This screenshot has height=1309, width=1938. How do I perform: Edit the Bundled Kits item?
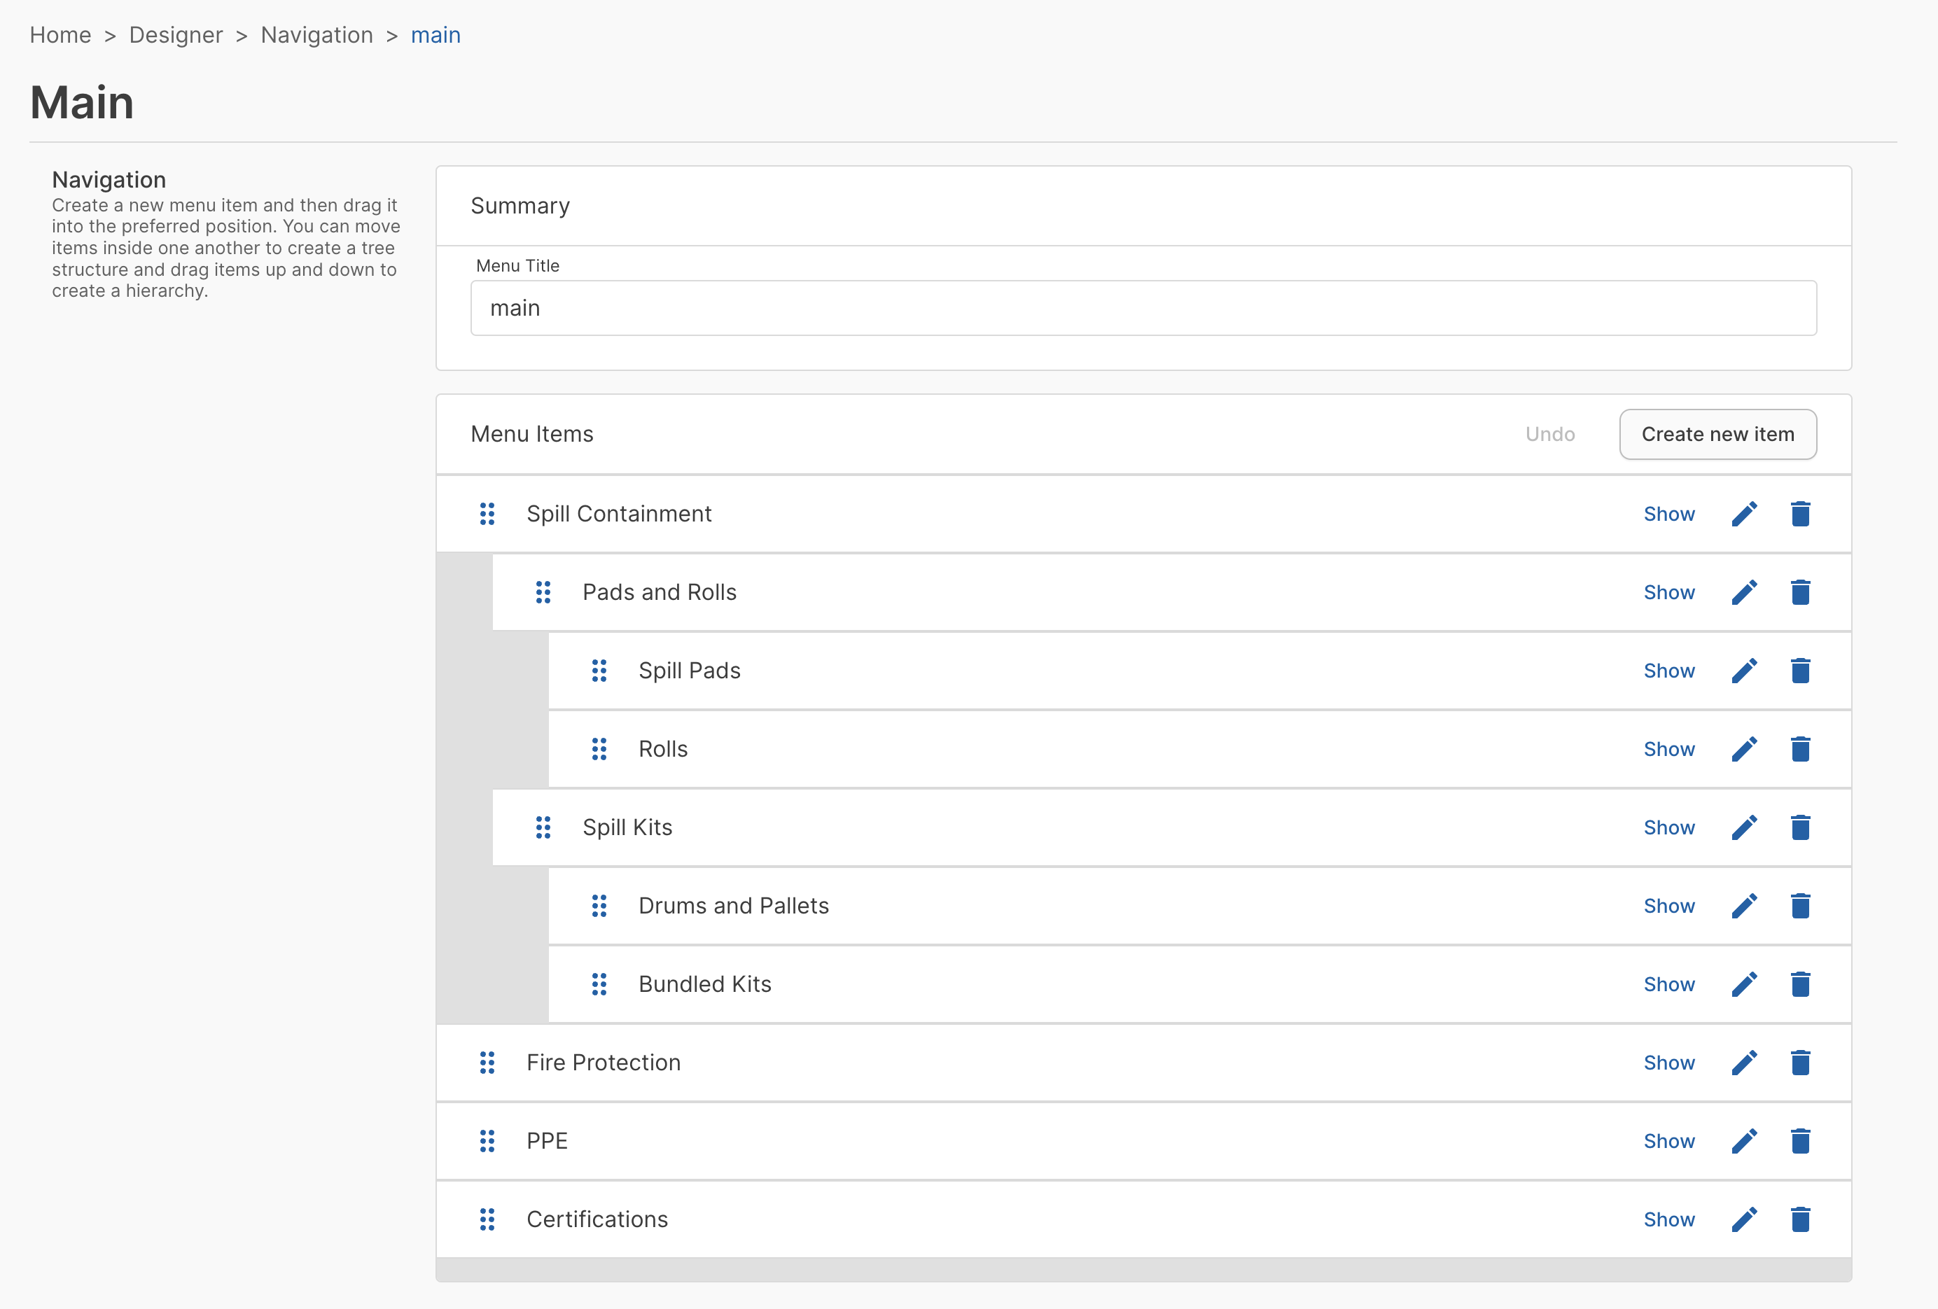1743,983
